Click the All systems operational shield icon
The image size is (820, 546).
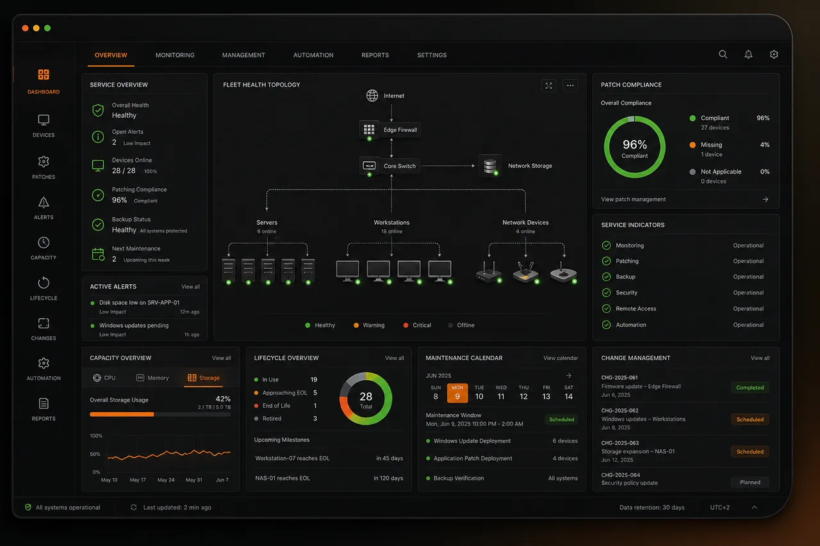(x=28, y=507)
